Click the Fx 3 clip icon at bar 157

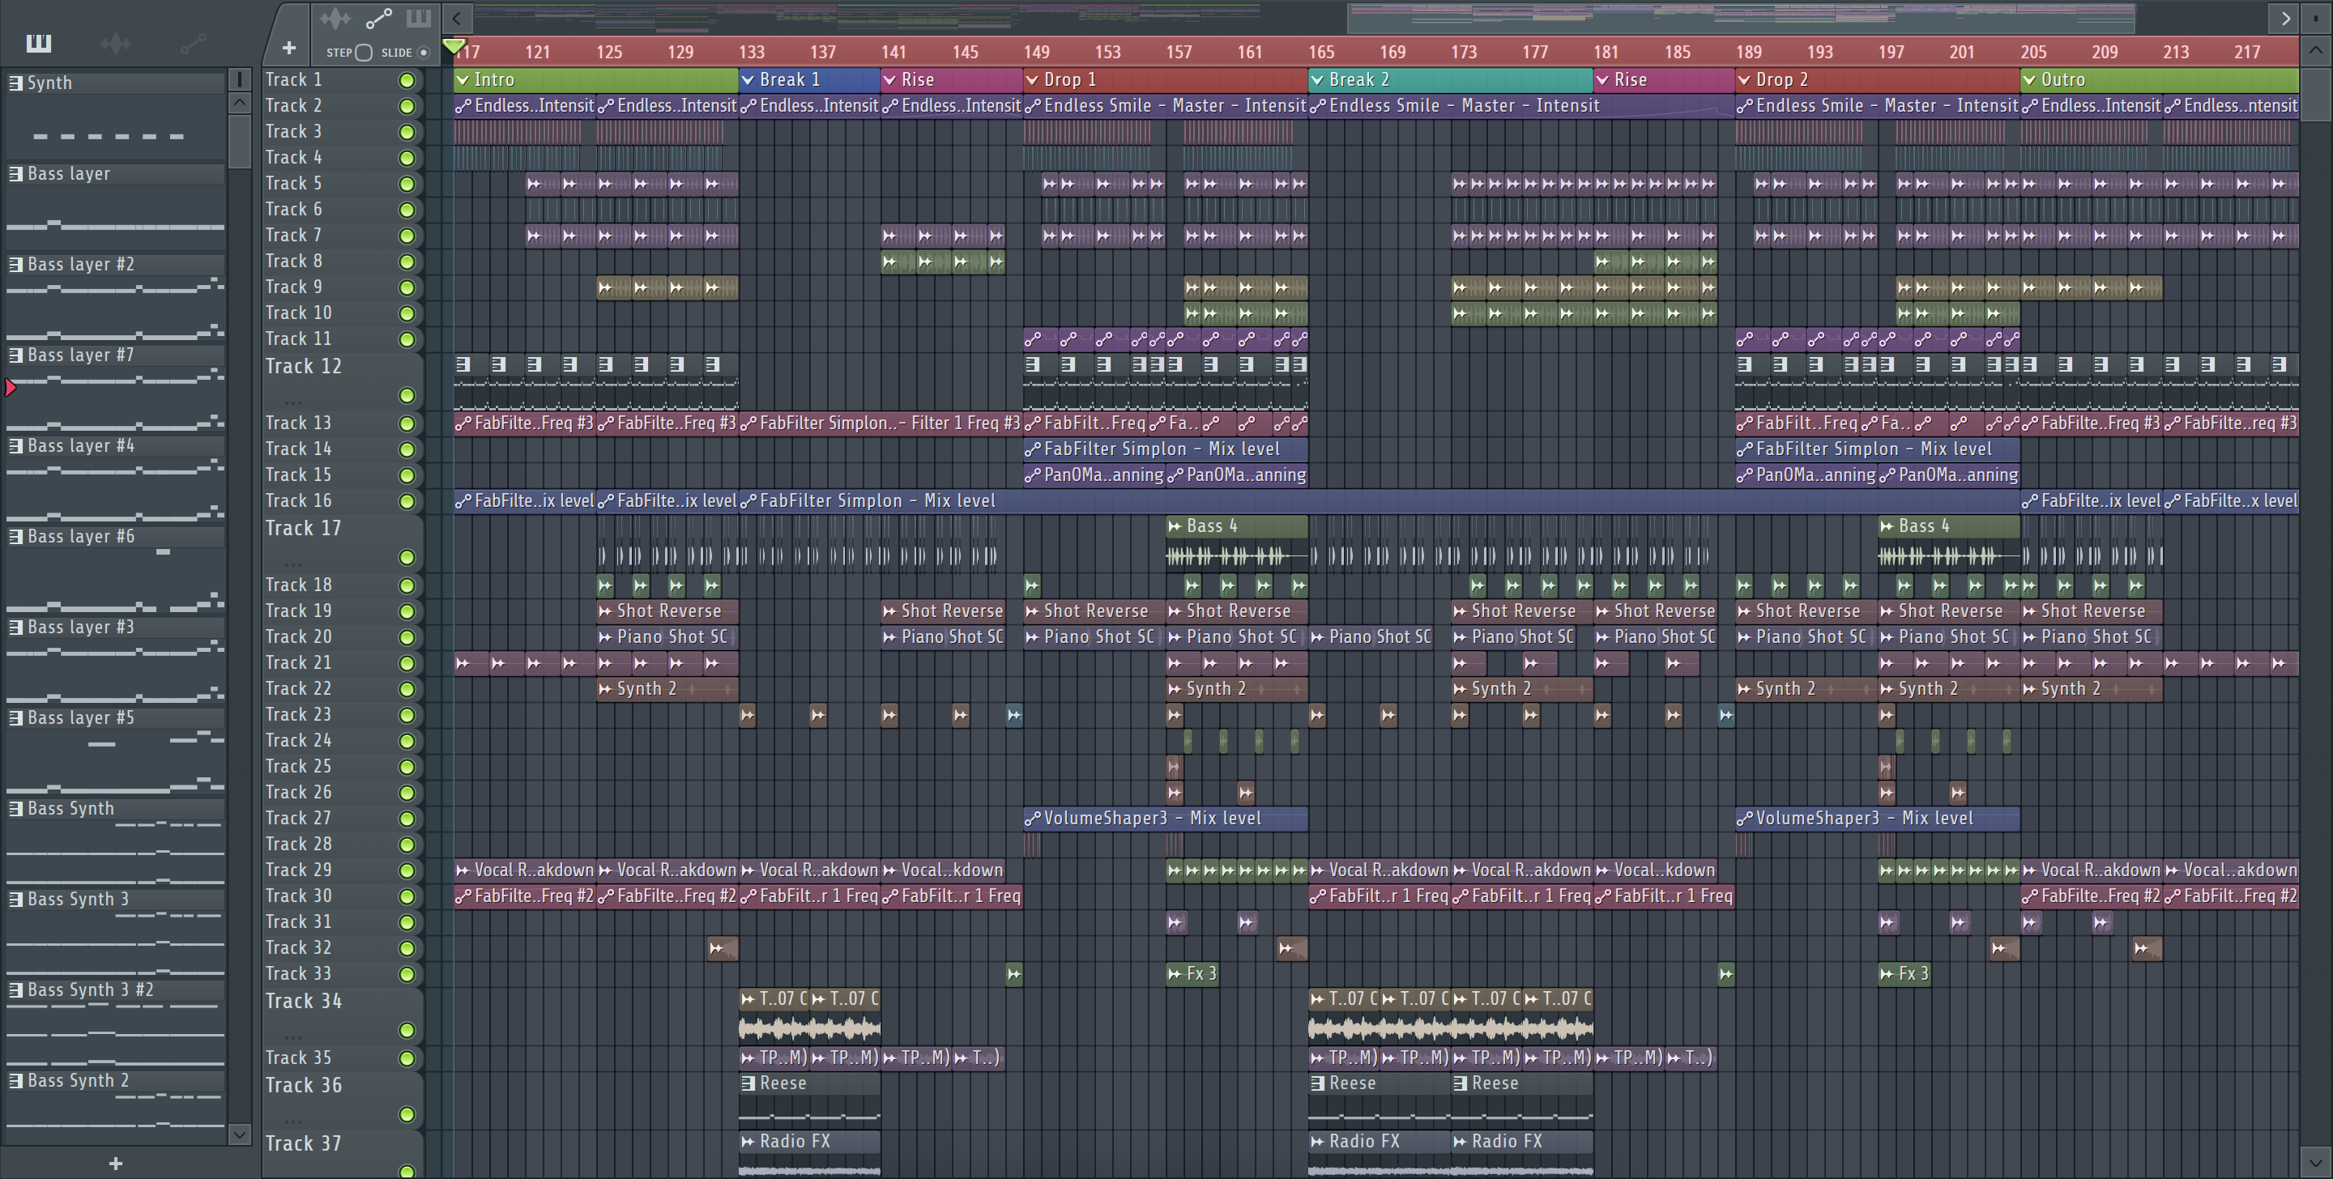coord(1175,974)
